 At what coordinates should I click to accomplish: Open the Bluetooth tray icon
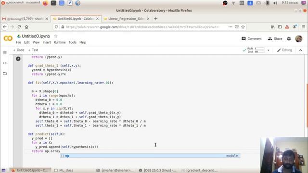pos(250,3)
